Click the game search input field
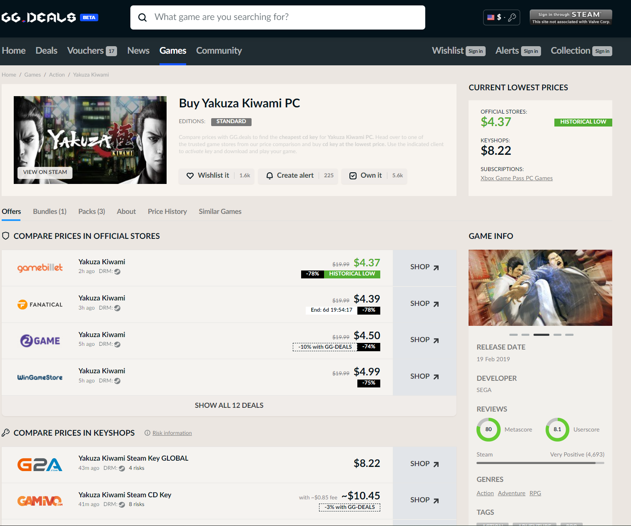 point(278,17)
